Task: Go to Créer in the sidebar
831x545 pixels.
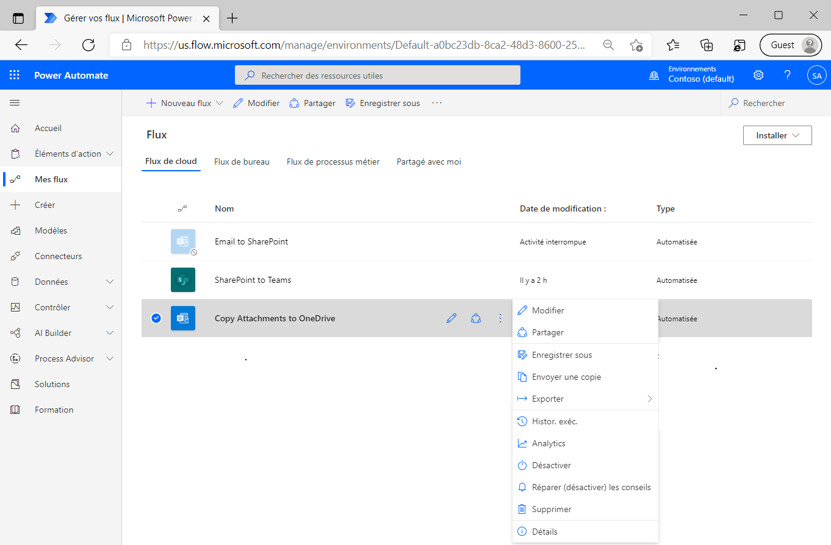Action: 45,205
